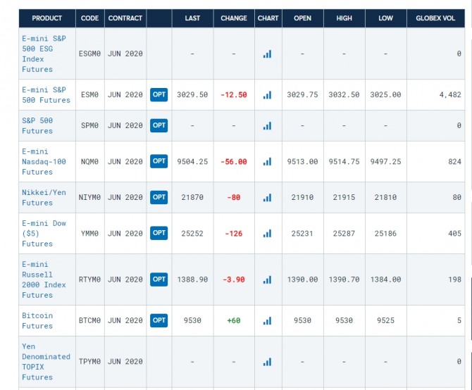Click high value 25287
Image resolution: width=472 pixels, height=390 pixels.
(x=344, y=234)
